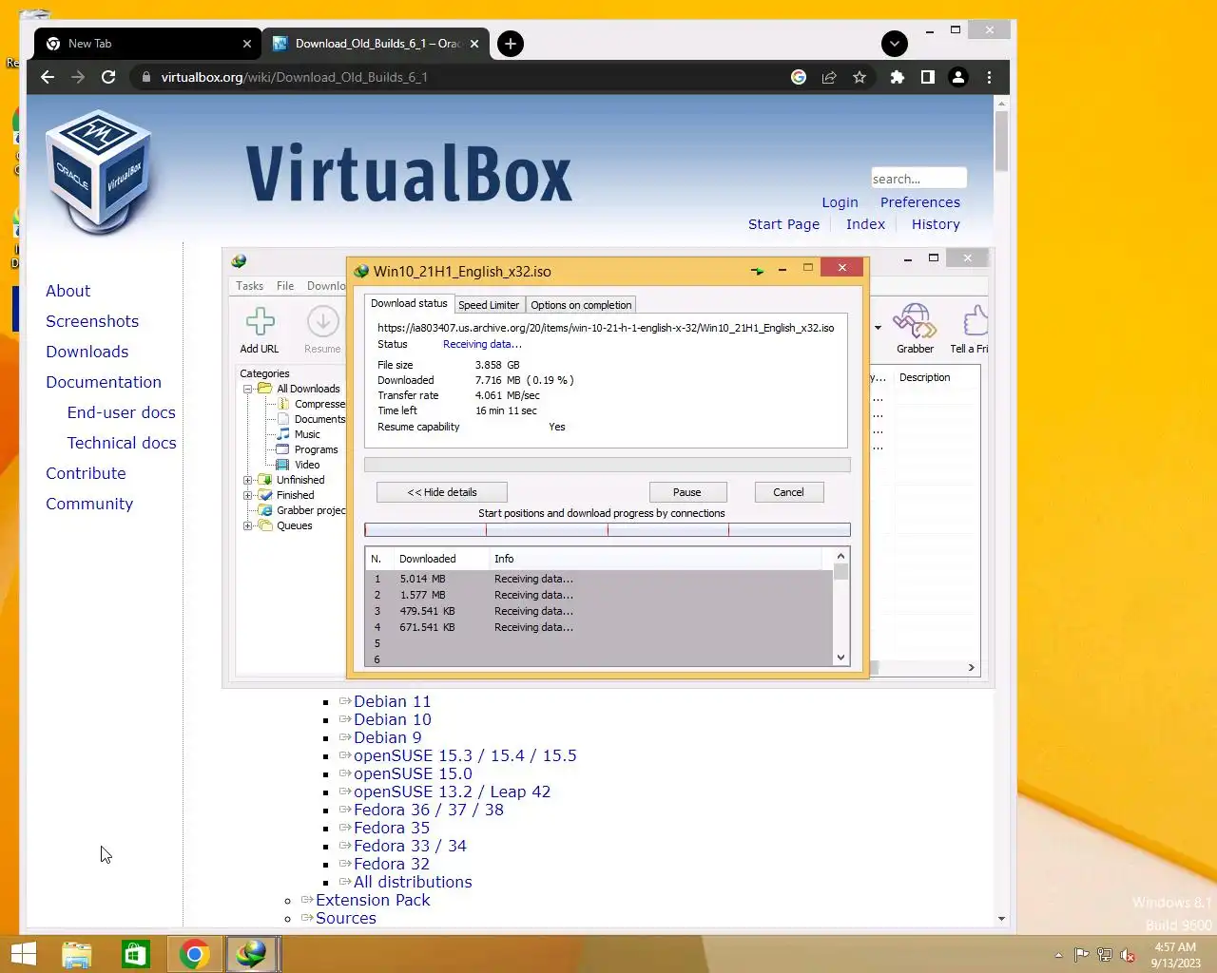Open Chrome's three-dot menu
The height and width of the screenshot is (973, 1217).
tap(989, 77)
